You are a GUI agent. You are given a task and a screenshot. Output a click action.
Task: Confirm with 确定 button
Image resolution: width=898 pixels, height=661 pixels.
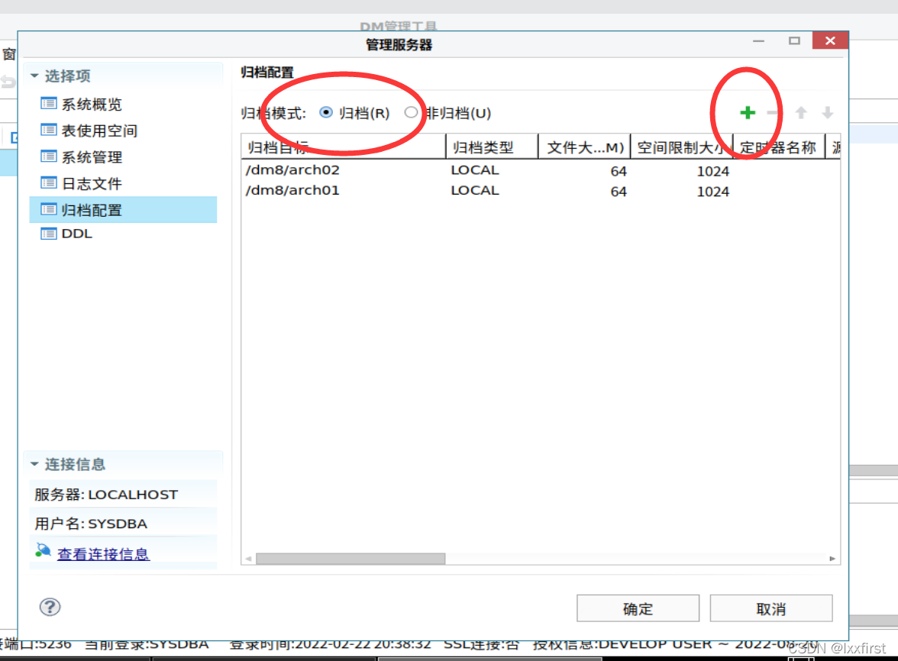(x=638, y=608)
